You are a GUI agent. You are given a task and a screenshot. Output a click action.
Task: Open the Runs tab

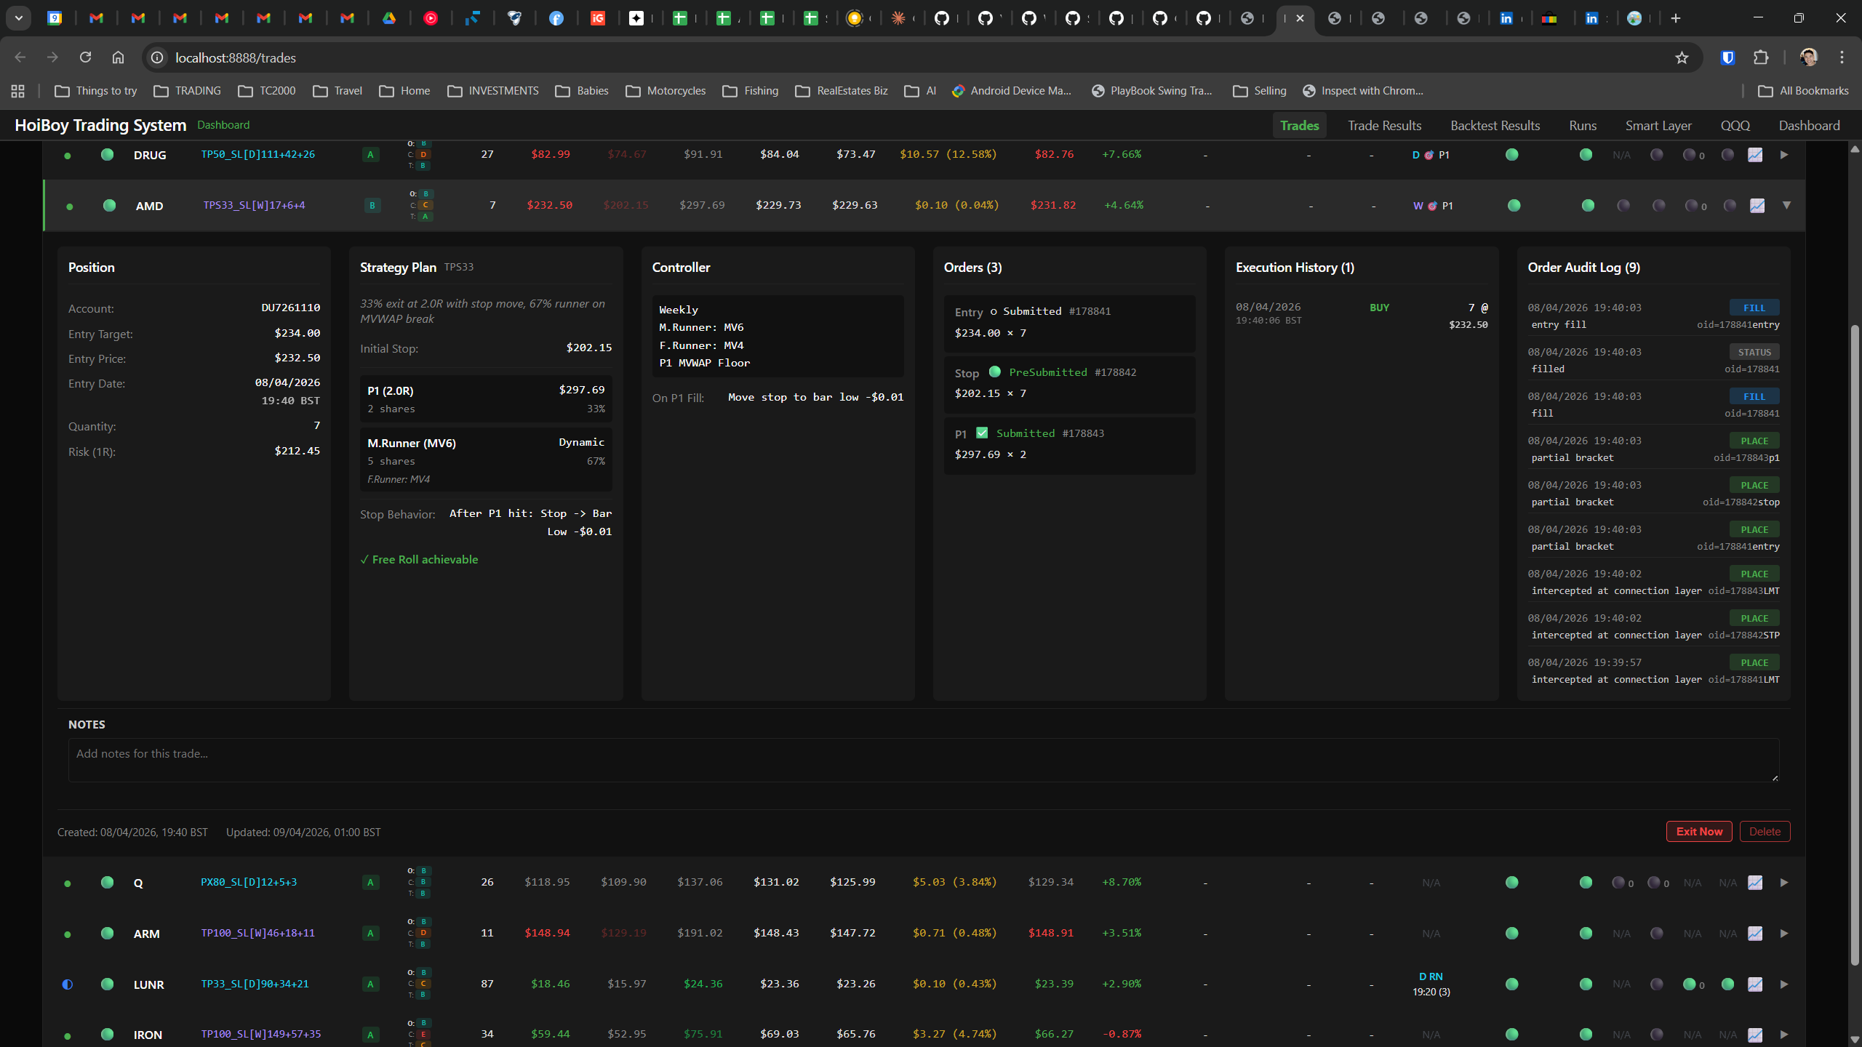click(x=1583, y=126)
